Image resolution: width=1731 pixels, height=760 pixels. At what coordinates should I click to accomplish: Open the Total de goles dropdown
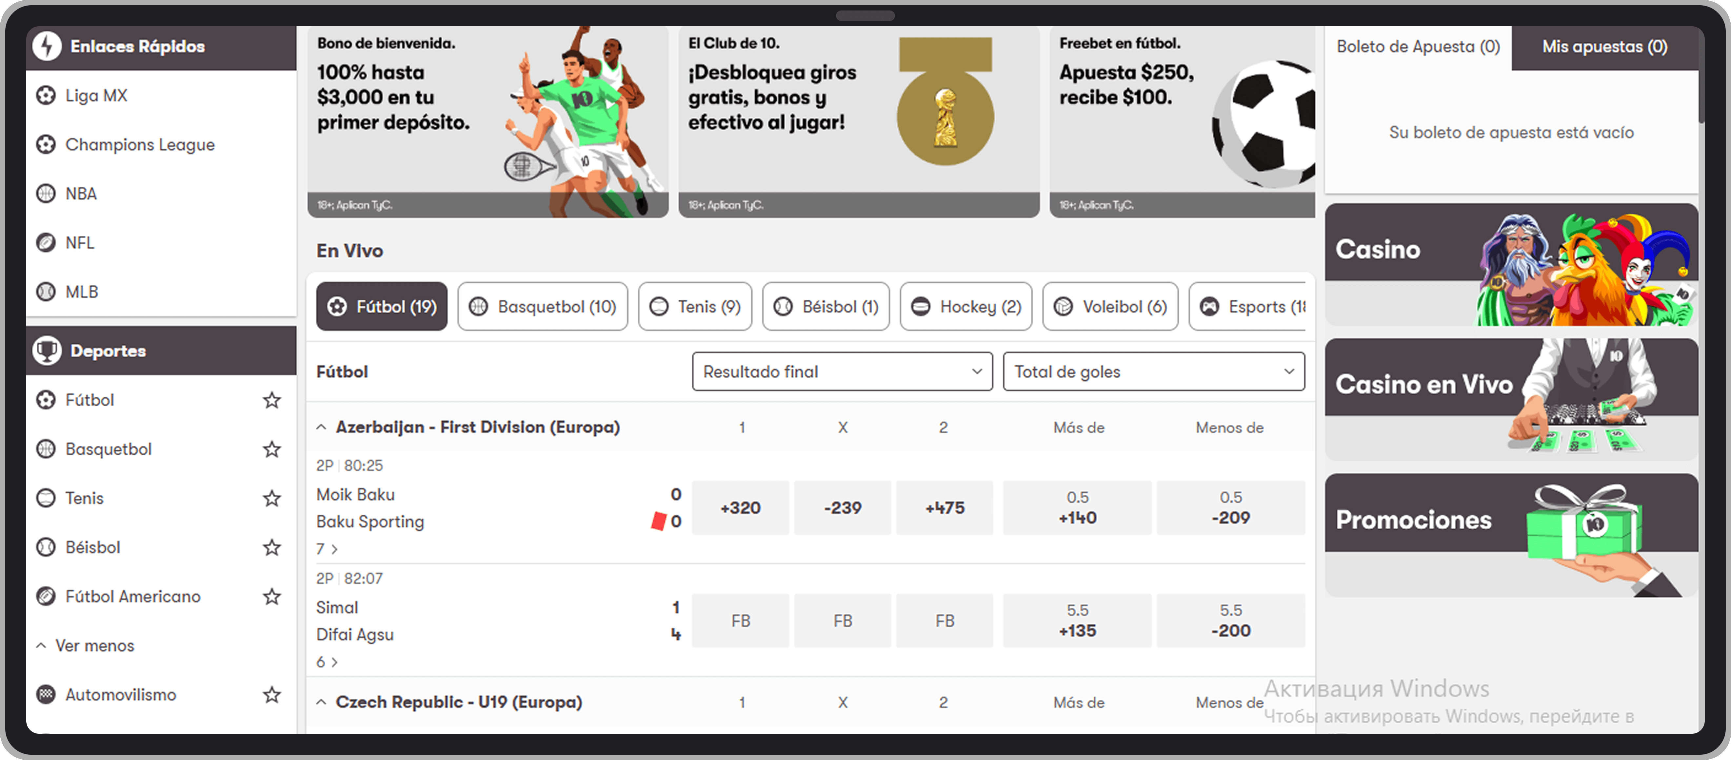point(1153,371)
